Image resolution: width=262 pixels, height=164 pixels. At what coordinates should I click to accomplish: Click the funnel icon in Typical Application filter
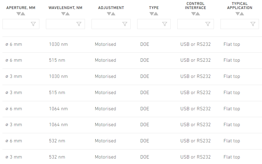[x=253, y=24]
